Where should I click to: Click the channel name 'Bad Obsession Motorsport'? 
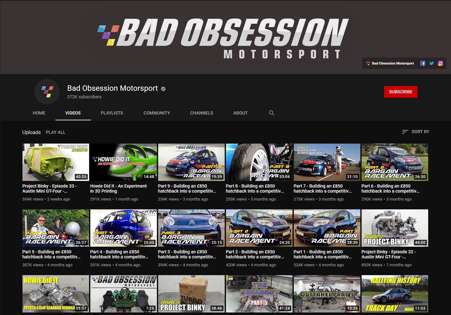click(x=113, y=88)
